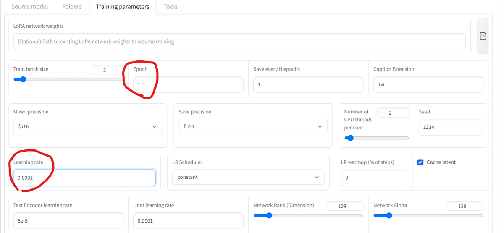Click the Seed input field
This screenshot has height=233, width=504.
click(x=451, y=127)
